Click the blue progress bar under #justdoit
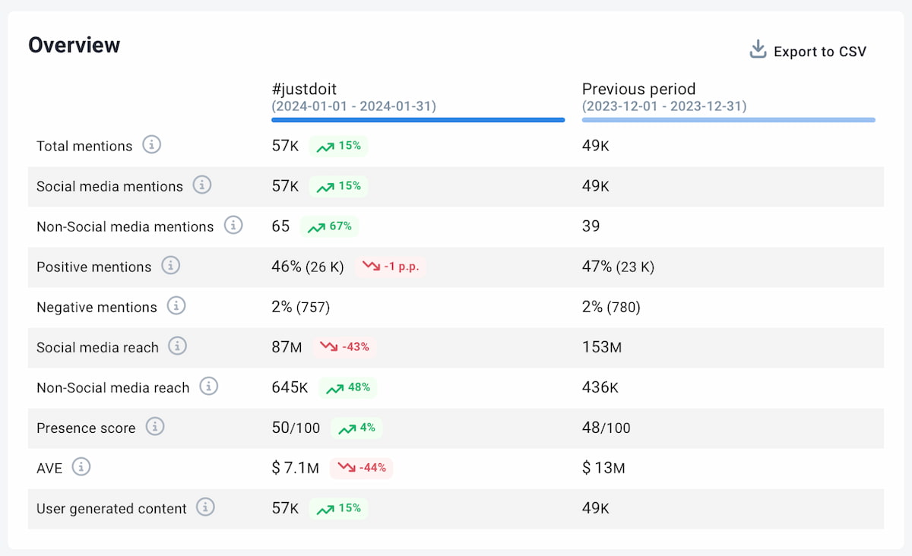This screenshot has width=912, height=556. point(418,119)
